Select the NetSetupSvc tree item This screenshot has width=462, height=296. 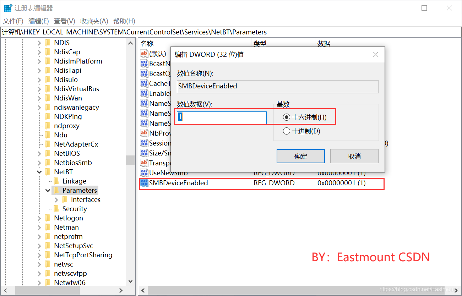pos(74,246)
